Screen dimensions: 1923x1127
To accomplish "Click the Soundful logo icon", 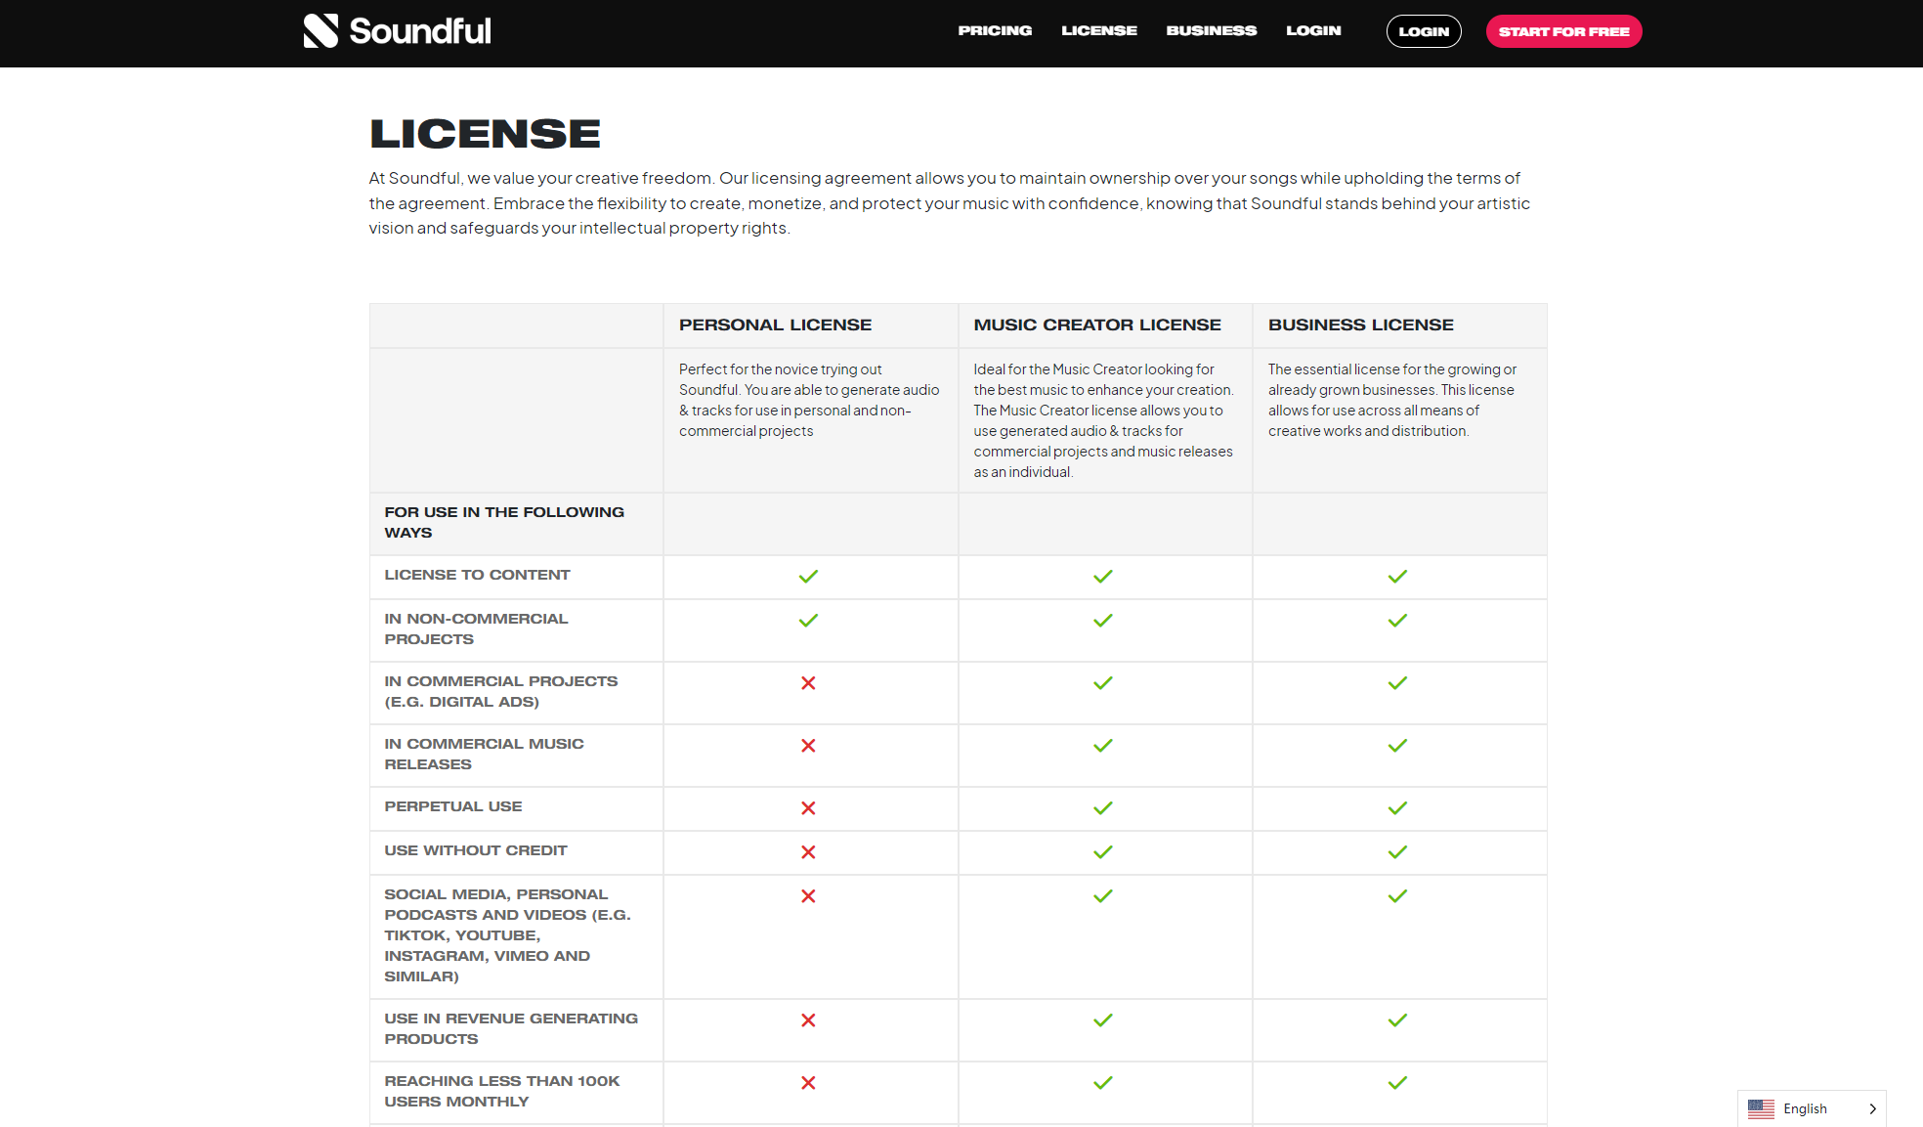I will tap(320, 31).
